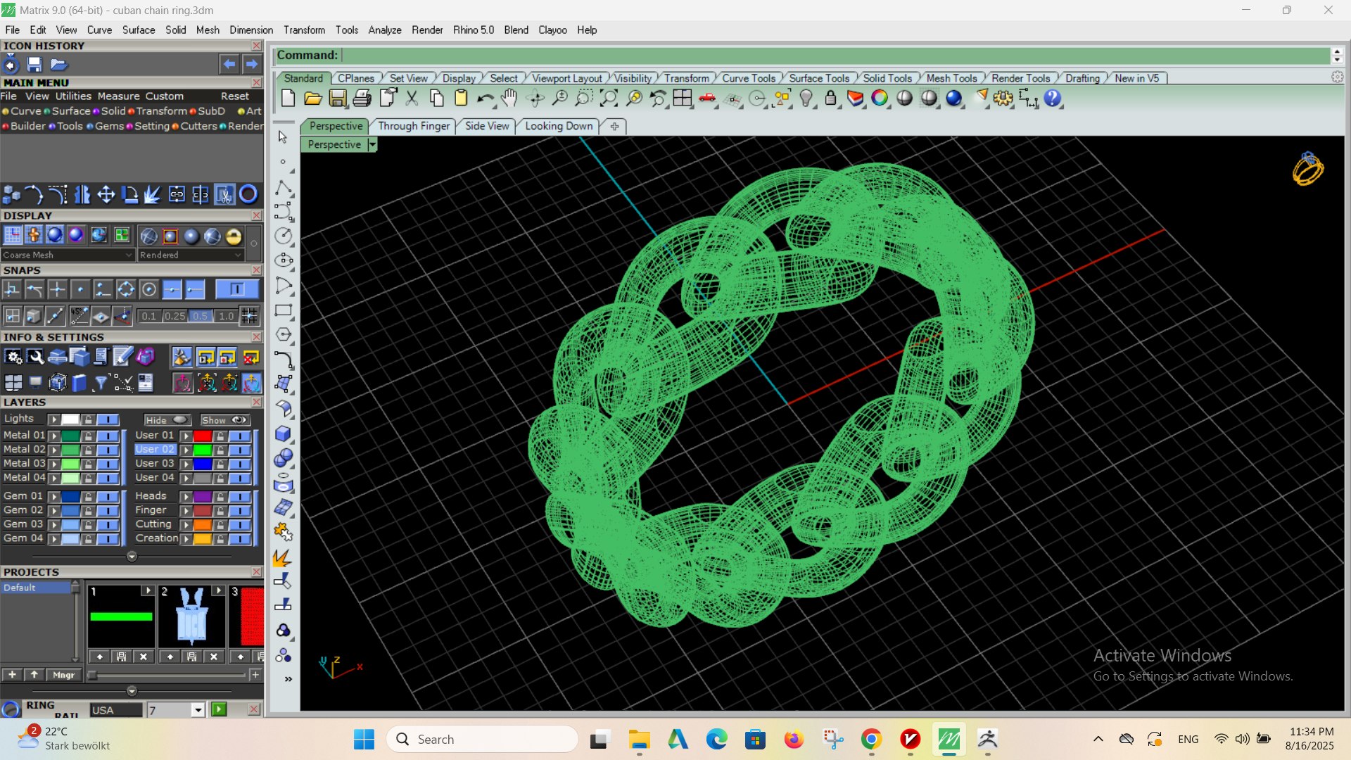Open the ring size 7 dropdown
Image resolution: width=1351 pixels, height=760 pixels.
pyautogui.click(x=198, y=710)
